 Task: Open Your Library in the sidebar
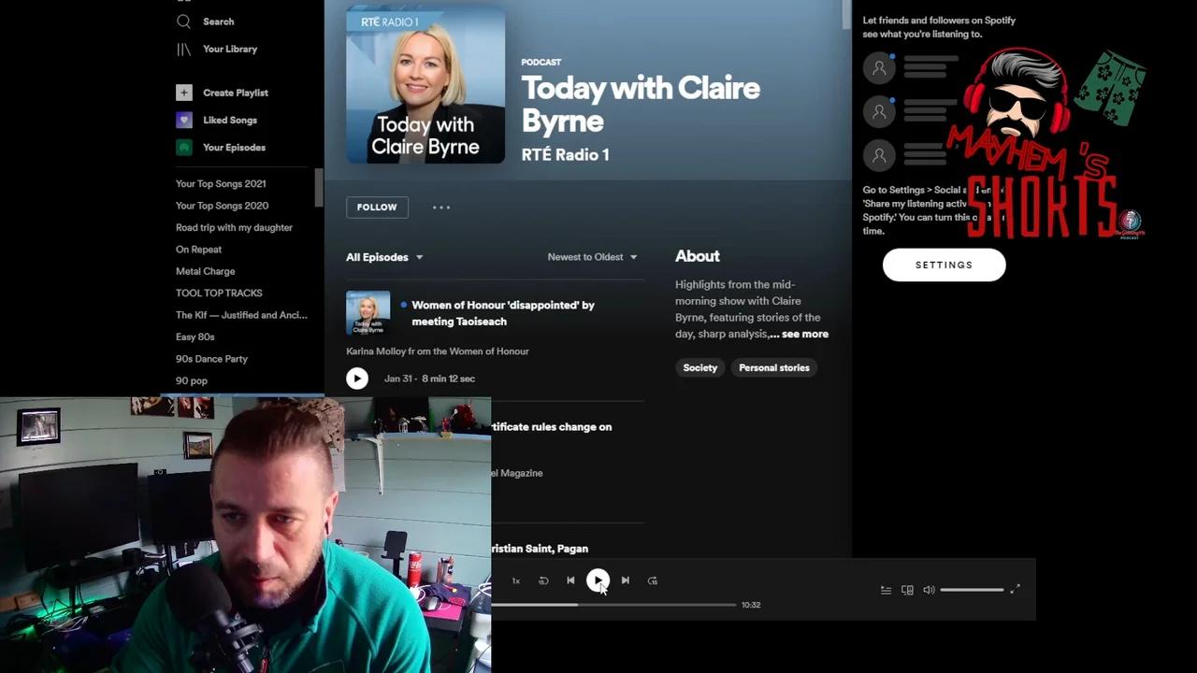229,49
